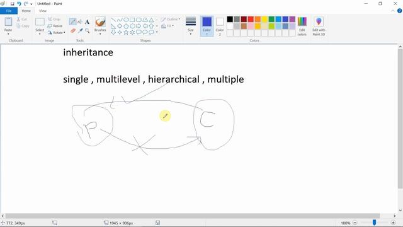Image resolution: width=403 pixels, height=227 pixels.
Task: Pick the Rectangle shape
Action: click(132, 20)
